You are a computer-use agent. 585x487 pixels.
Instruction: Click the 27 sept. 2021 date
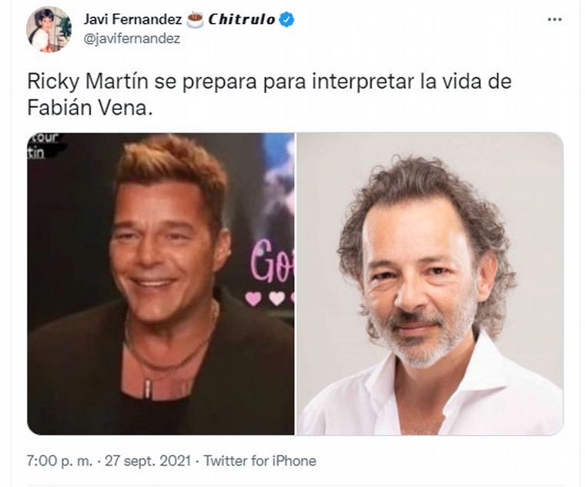(x=148, y=461)
